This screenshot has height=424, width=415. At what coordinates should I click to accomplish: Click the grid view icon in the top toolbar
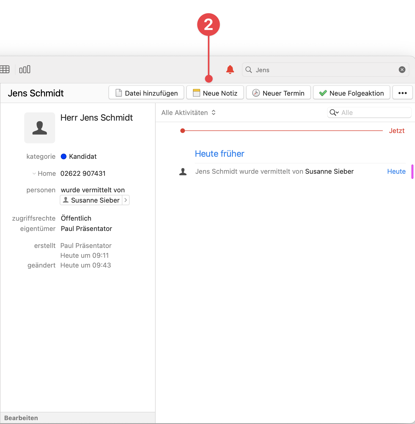[x=5, y=69]
